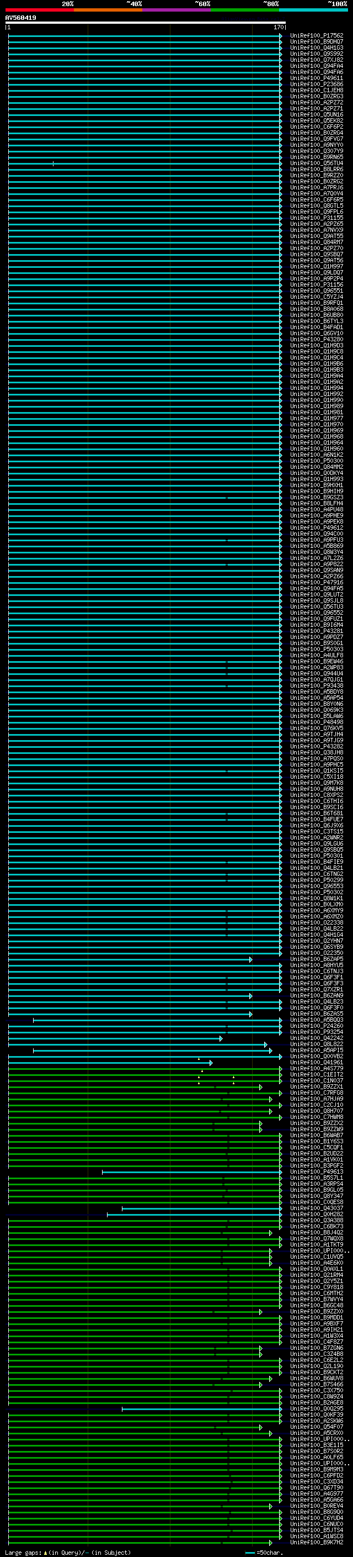Select label UniRef100_B6ZAN9
This screenshot has width=353, height=1557.
coord(316,995)
